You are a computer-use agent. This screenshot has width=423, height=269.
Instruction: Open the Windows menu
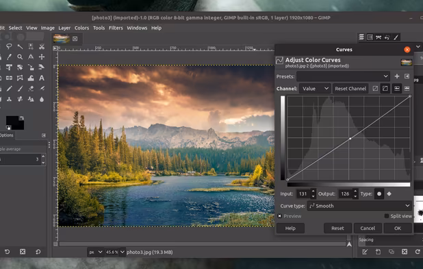(137, 28)
